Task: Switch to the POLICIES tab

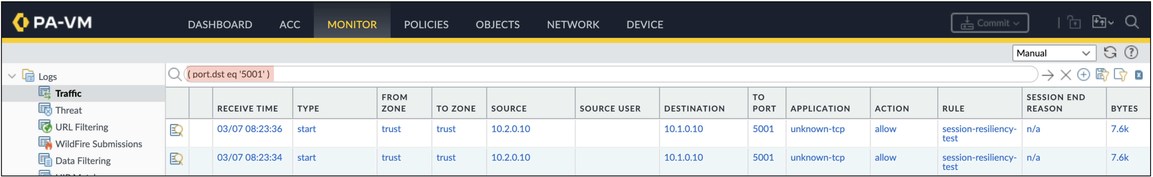Action: click(x=426, y=25)
